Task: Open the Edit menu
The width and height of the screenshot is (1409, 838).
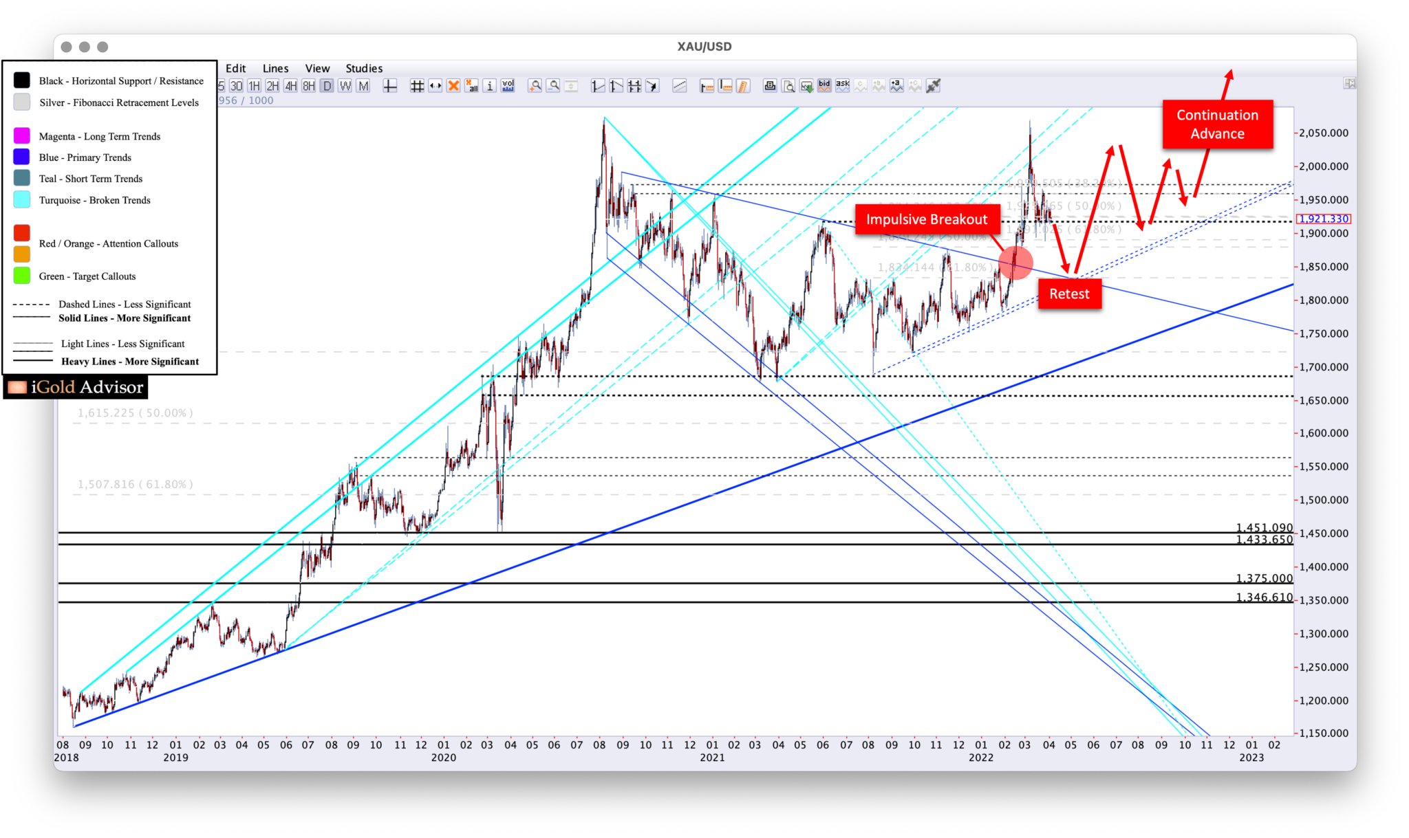Action: click(235, 68)
